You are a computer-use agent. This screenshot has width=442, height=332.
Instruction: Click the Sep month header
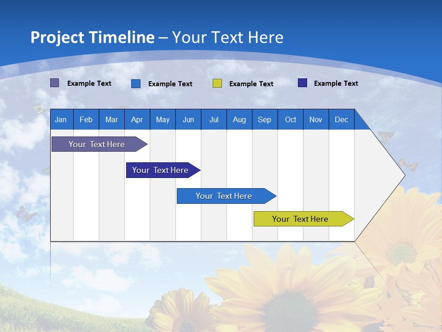265,119
